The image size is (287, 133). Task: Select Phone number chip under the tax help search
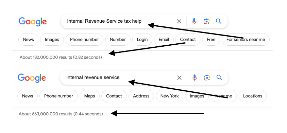84,40
